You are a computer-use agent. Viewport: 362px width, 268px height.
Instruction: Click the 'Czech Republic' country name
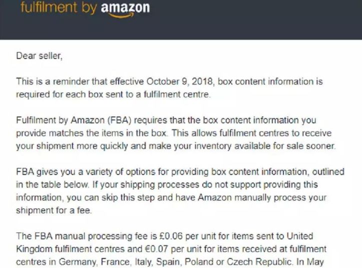(259, 262)
